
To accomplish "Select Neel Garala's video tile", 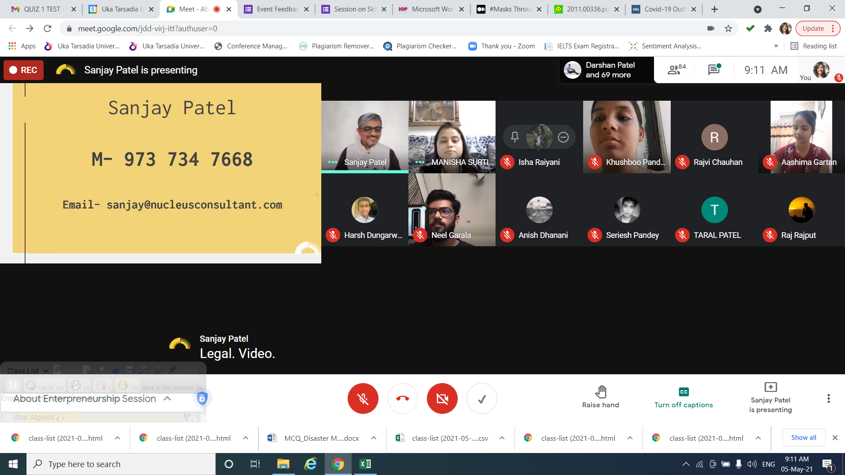I will tap(452, 210).
